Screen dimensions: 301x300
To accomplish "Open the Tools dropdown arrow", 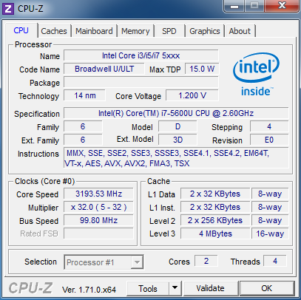I will tap(175, 288).
